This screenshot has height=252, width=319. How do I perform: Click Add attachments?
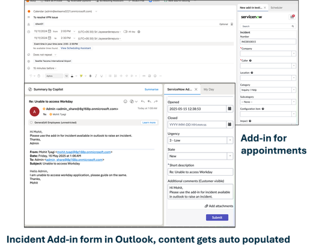[219, 206]
